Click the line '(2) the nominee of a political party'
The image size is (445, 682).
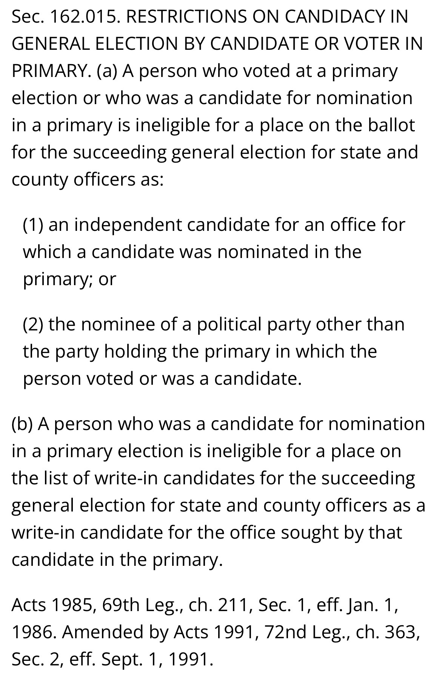tap(214, 324)
